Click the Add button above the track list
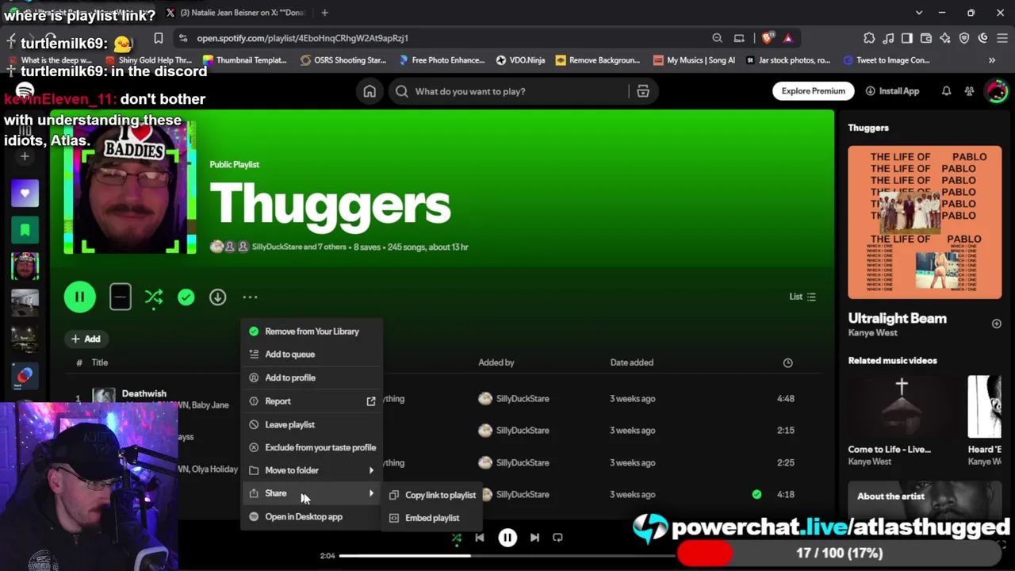This screenshot has width=1015, height=571. click(x=86, y=339)
